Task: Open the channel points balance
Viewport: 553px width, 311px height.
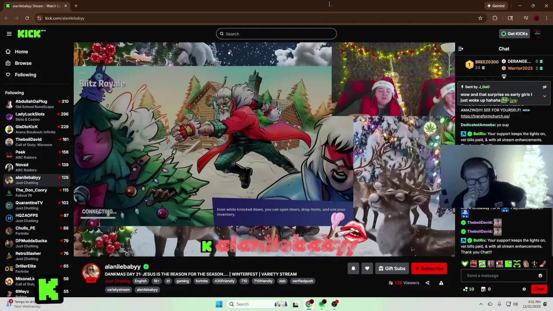Action: pyautogui.click(x=468, y=289)
